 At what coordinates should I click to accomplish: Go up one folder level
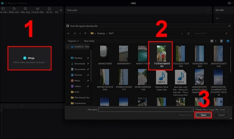[x=85, y=34]
